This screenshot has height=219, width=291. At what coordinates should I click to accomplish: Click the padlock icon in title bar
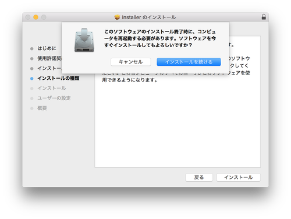click(264, 17)
